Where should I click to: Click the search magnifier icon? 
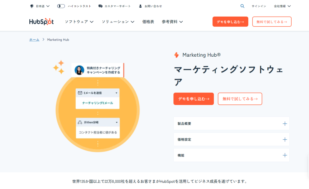[243, 6]
